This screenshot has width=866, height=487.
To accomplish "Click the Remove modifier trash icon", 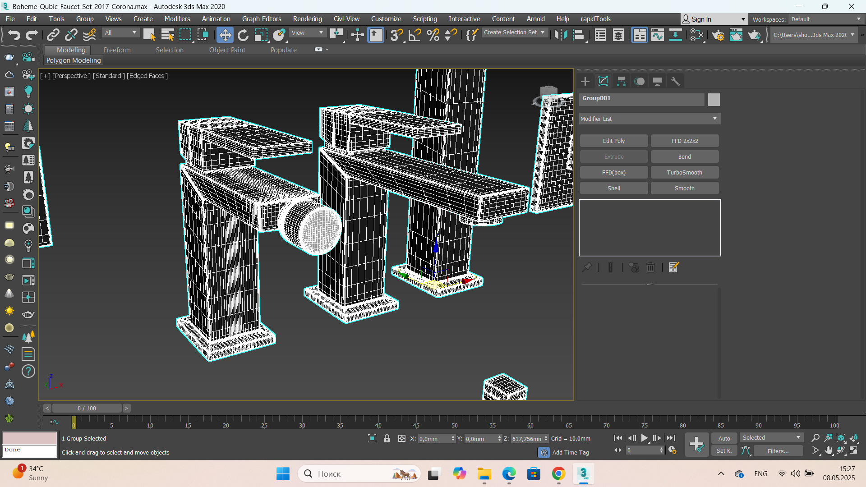I will point(650,267).
